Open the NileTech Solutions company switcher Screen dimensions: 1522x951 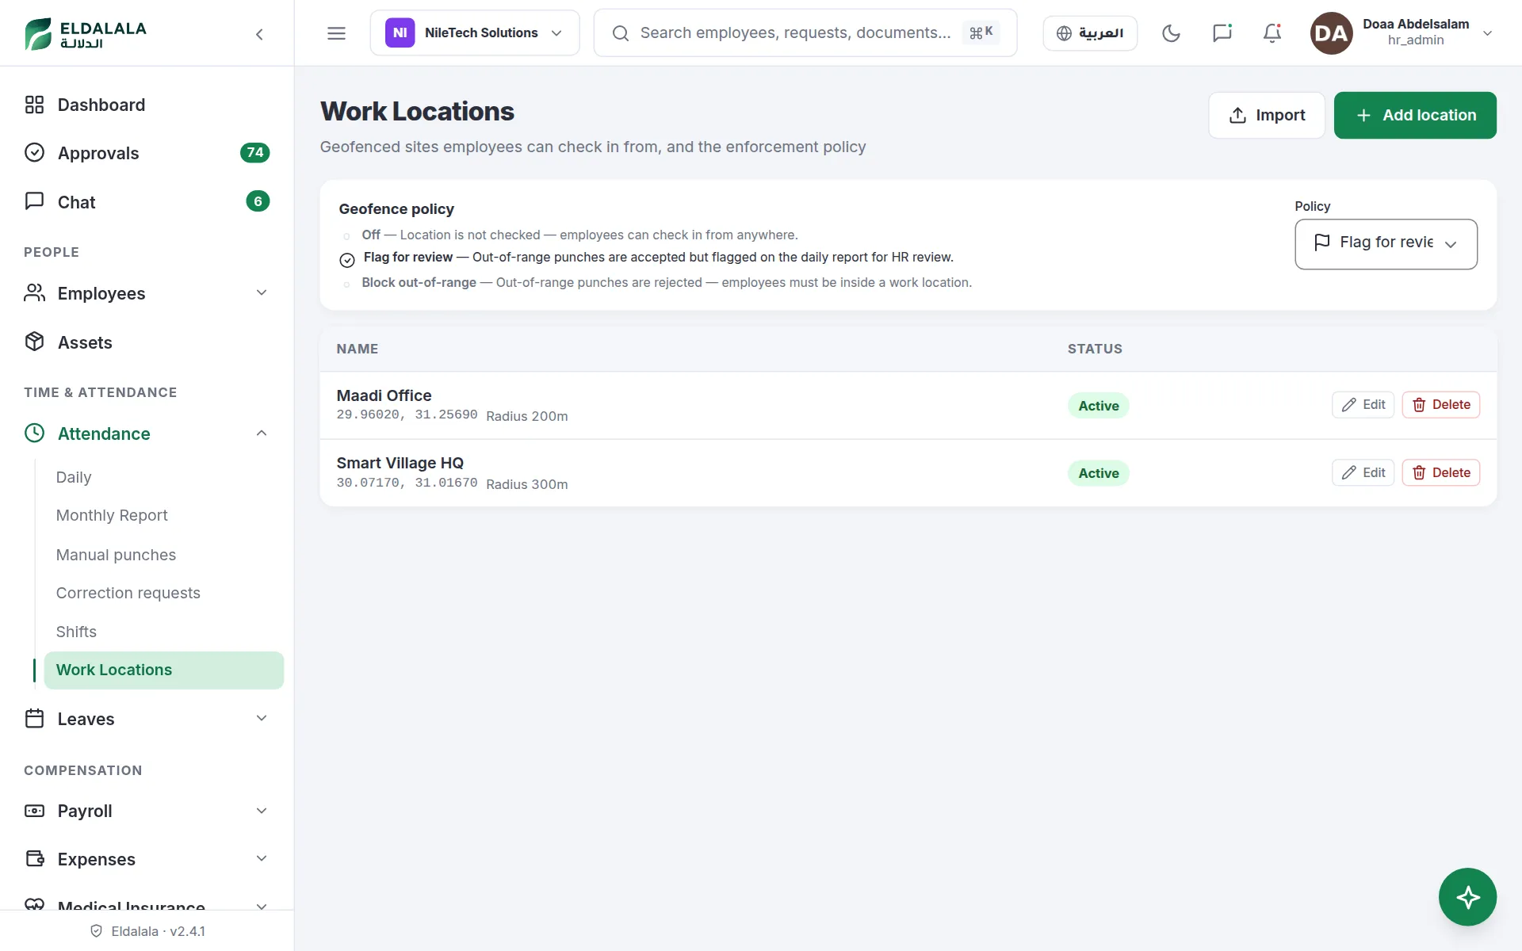(474, 32)
